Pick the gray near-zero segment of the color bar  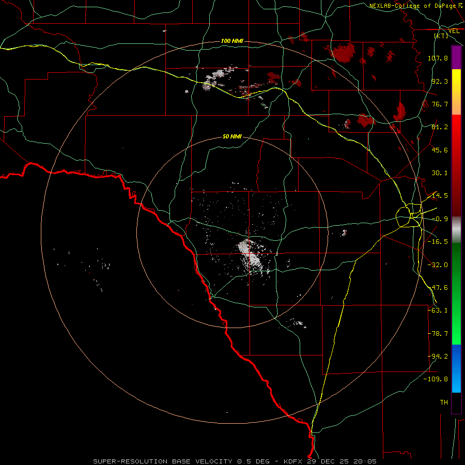[456, 230]
